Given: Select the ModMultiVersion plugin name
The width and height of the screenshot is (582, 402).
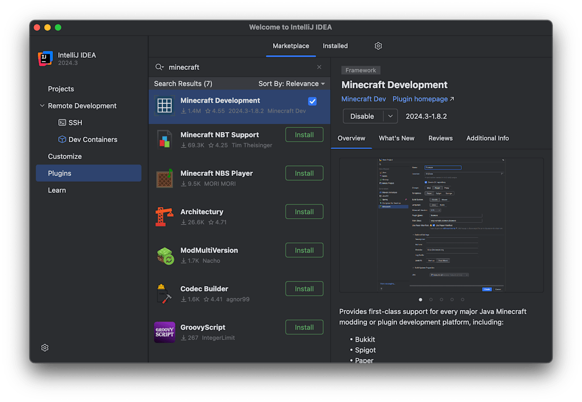Looking at the screenshot, I should 209,250.
